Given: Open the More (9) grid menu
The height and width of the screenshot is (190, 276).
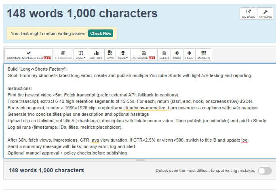Looking at the screenshot, I should 204,55.
